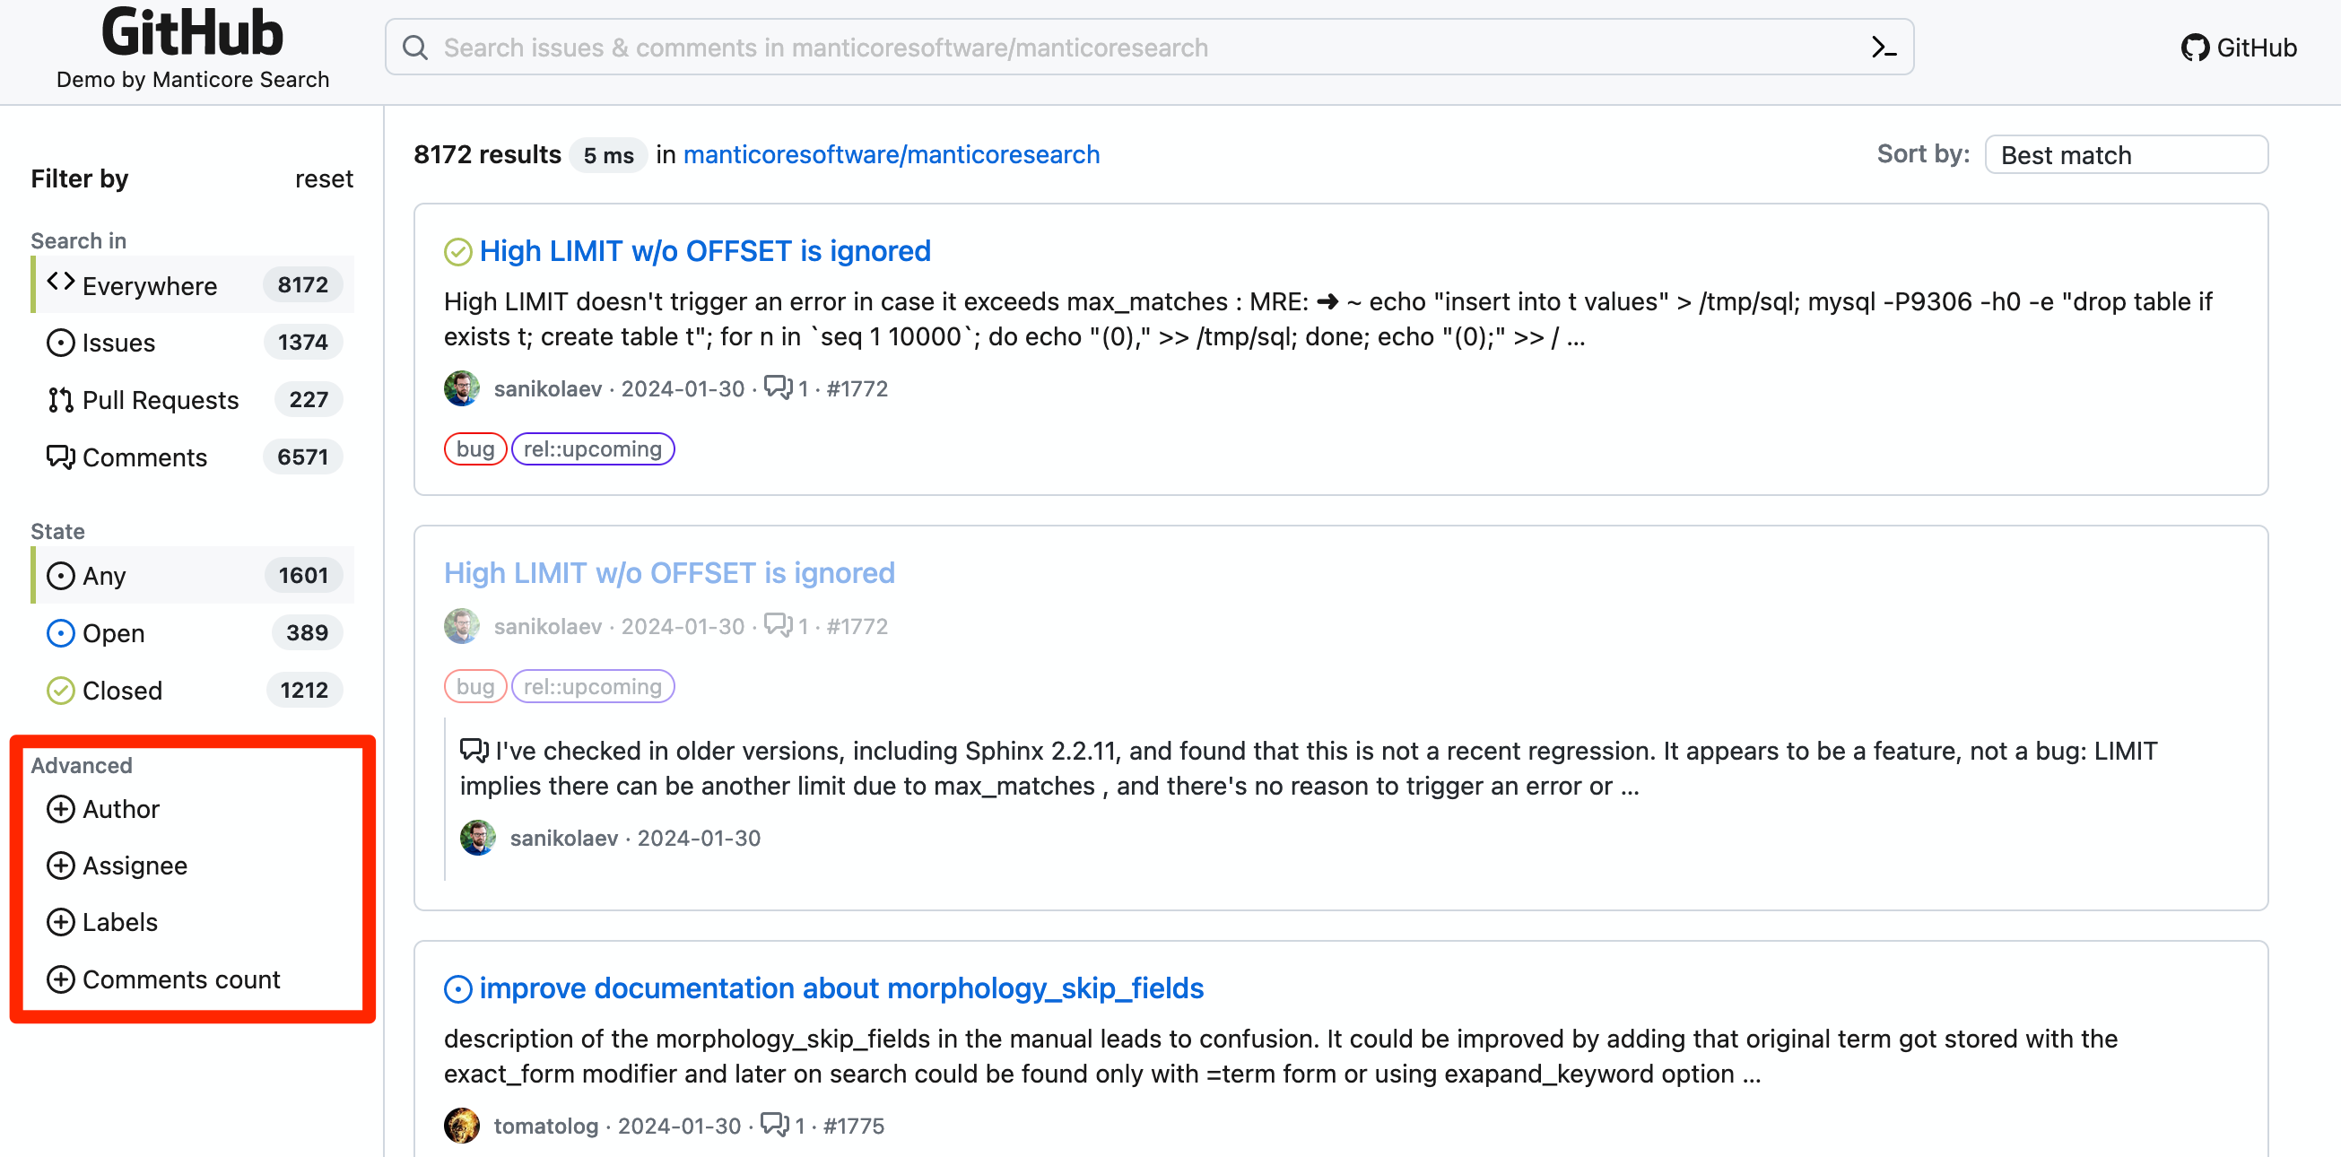Viewport: 2341px width, 1157px height.
Task: Click the GitHub link at top right
Action: coord(2239,48)
